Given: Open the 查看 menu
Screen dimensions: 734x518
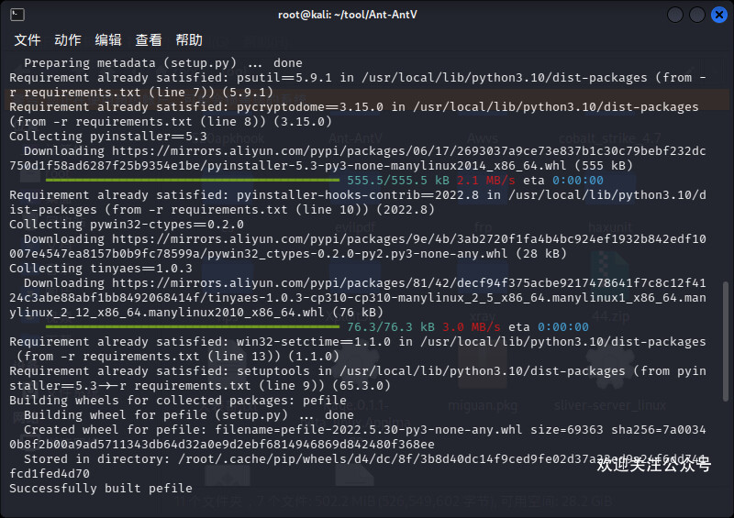Looking at the screenshot, I should coord(149,40).
